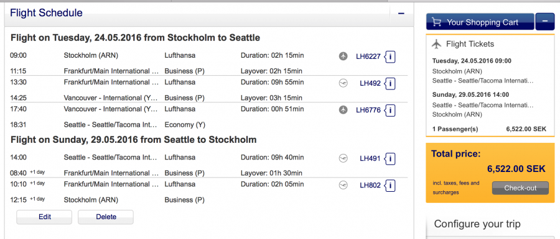
Task: Open flight number link LH802
Action: [370, 186]
